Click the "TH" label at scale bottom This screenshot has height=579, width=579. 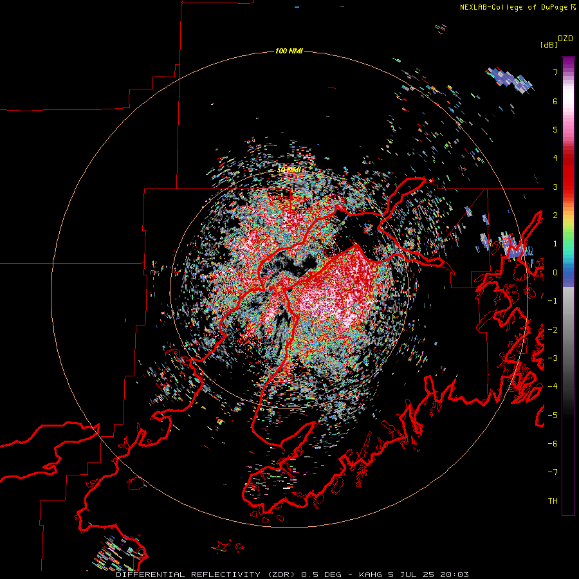(x=553, y=501)
